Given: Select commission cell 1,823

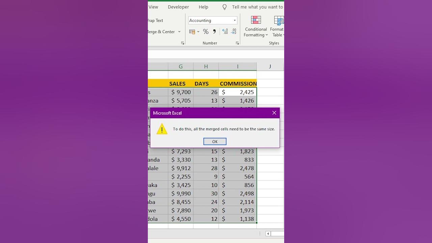Looking at the screenshot, I should pos(238,151).
